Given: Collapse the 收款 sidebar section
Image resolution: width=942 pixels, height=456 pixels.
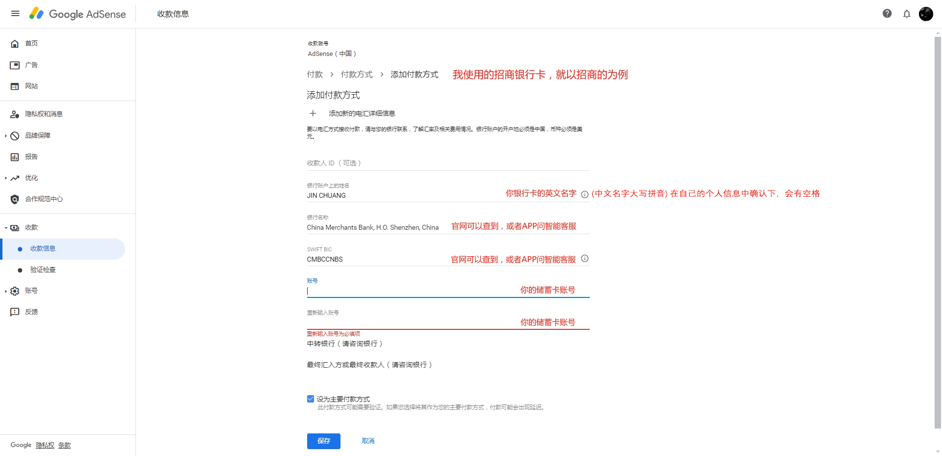Looking at the screenshot, I should point(6,227).
